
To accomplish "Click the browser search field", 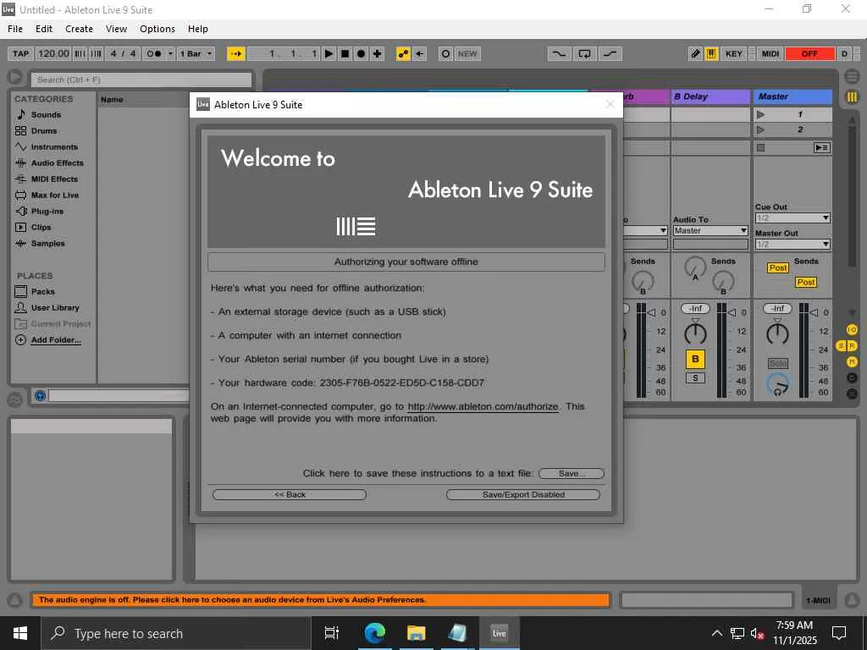I will point(141,80).
